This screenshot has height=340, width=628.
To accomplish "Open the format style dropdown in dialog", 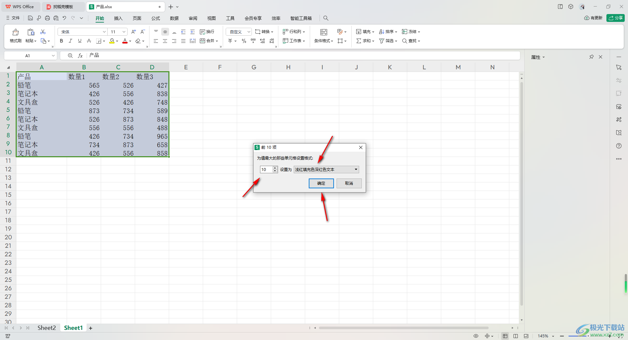I will point(326,169).
